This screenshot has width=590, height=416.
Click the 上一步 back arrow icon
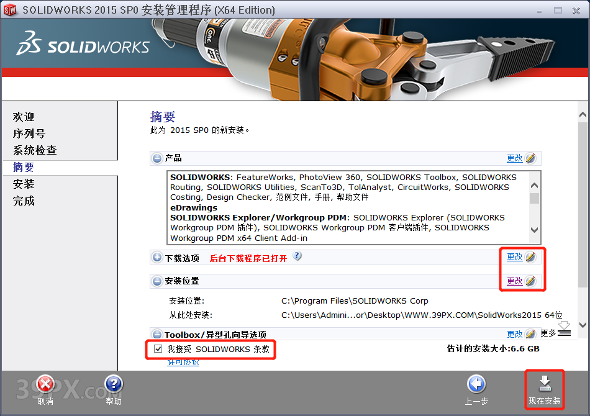(476, 385)
